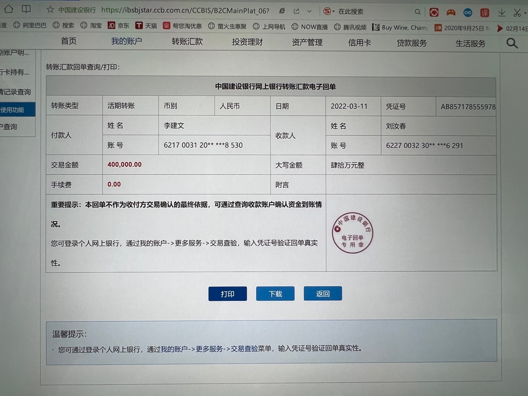Click the red 电子回单专用章 stamp

point(352,233)
